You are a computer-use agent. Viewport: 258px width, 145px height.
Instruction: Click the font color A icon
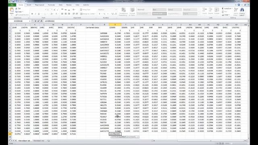pyautogui.click(x=56, y=14)
